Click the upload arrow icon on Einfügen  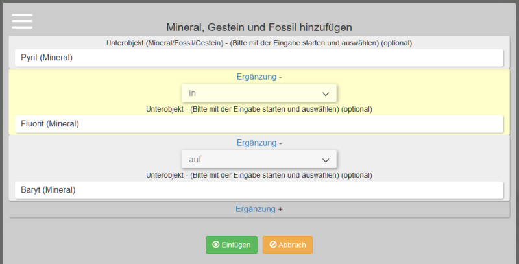216,245
